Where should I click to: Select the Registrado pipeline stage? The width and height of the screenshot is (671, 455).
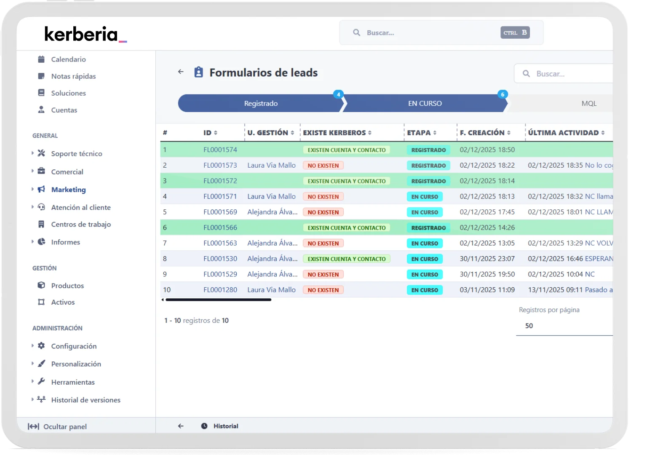point(260,103)
